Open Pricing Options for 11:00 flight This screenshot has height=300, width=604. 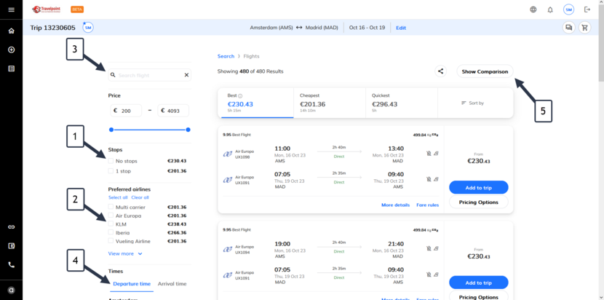pyautogui.click(x=478, y=202)
